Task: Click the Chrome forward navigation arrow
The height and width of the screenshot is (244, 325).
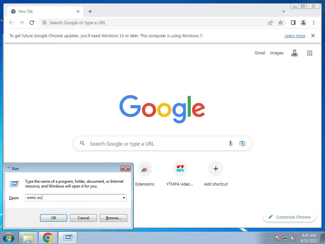Action: coord(22,23)
